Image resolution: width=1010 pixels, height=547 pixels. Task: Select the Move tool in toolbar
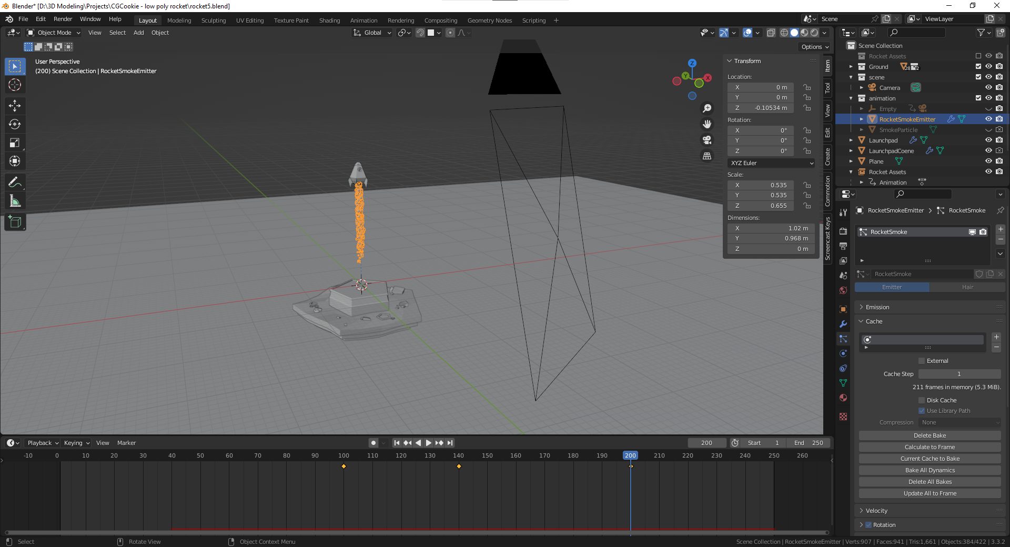15,106
